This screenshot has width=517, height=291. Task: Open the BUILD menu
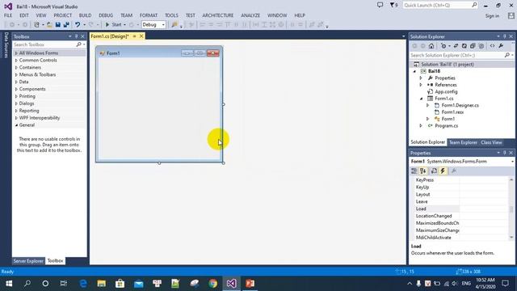point(85,15)
